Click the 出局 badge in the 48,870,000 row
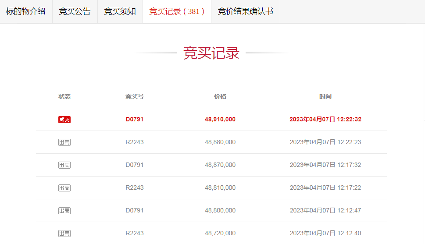The height and width of the screenshot is (244, 425). point(64,165)
